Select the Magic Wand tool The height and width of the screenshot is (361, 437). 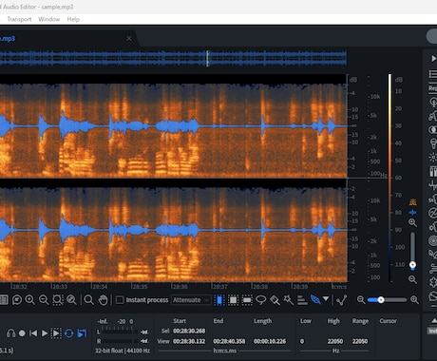tap(289, 299)
